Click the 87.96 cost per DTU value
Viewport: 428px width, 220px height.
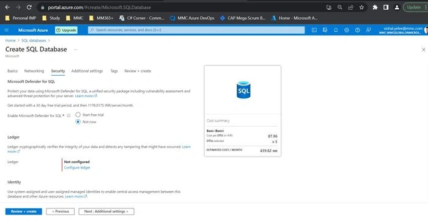(x=273, y=136)
